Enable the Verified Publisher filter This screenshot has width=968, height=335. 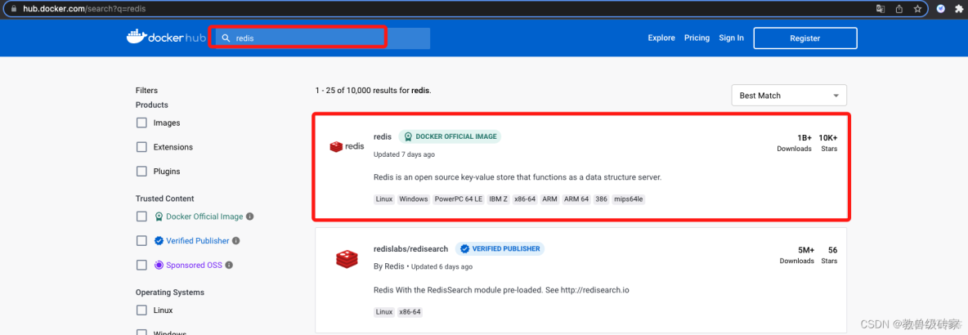[x=142, y=240]
